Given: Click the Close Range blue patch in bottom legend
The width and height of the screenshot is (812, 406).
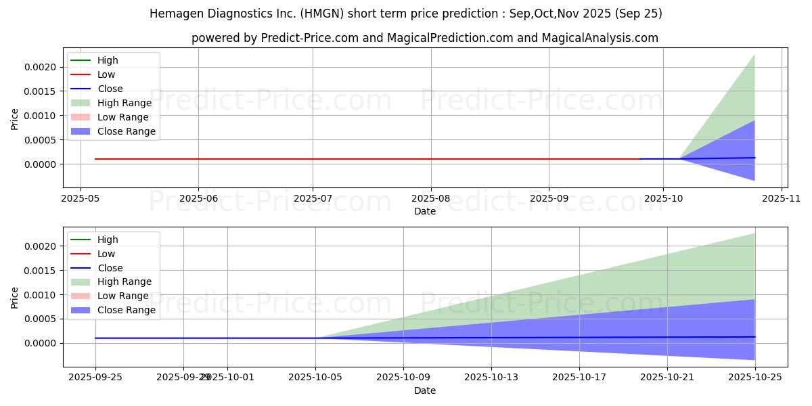Looking at the screenshot, I should click(81, 310).
